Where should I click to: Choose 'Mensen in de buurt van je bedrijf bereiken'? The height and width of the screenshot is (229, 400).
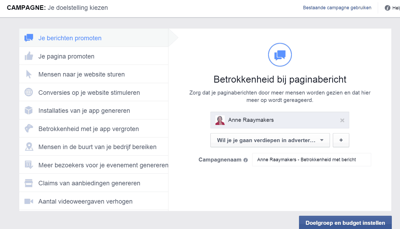(94, 147)
